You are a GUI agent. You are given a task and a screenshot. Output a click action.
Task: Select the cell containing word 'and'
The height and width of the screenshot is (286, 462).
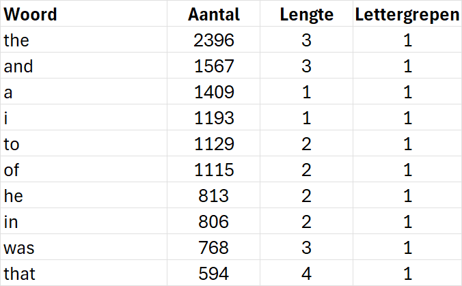tap(83, 66)
